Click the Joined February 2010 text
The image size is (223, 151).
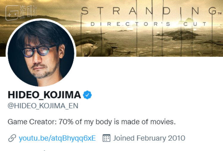(x=149, y=138)
